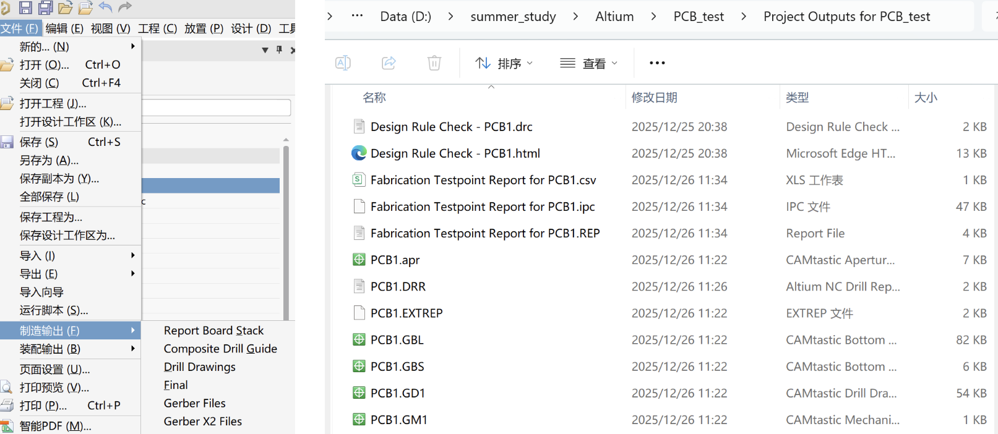Viewport: 998px width, 434px height.
Task: Sort by 名称 column header
Action: [374, 97]
